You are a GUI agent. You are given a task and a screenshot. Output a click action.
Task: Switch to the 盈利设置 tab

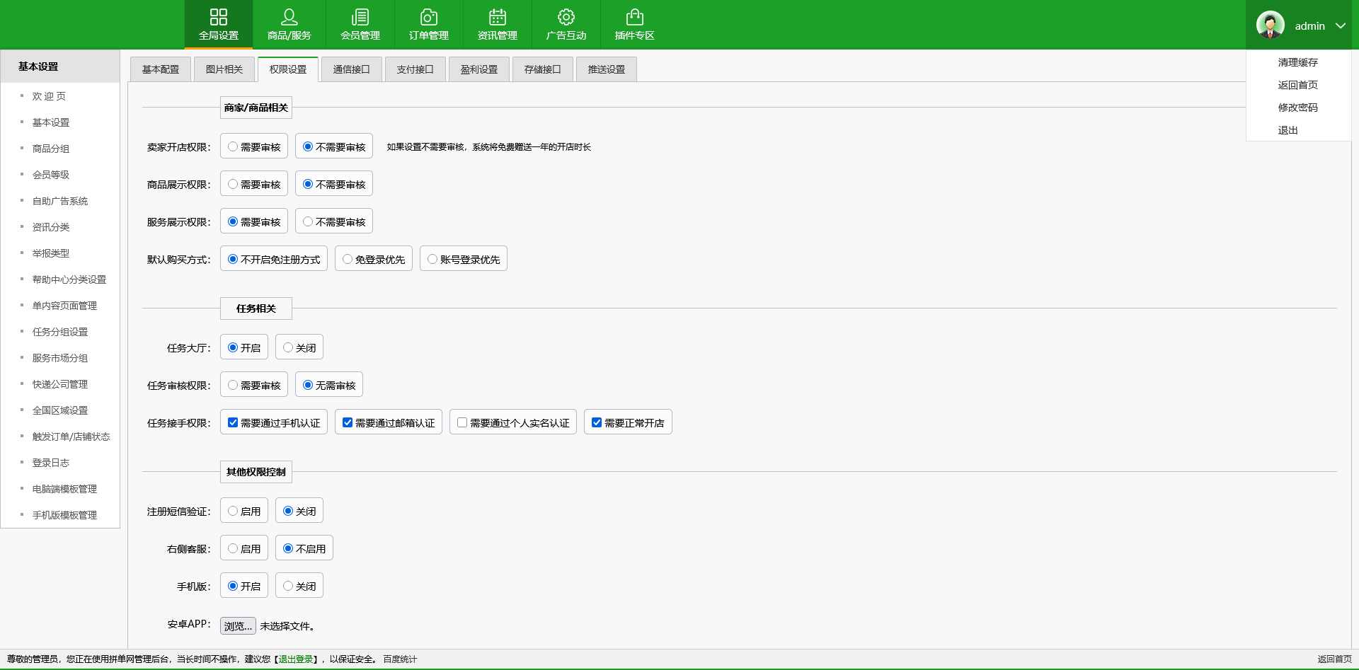point(479,69)
